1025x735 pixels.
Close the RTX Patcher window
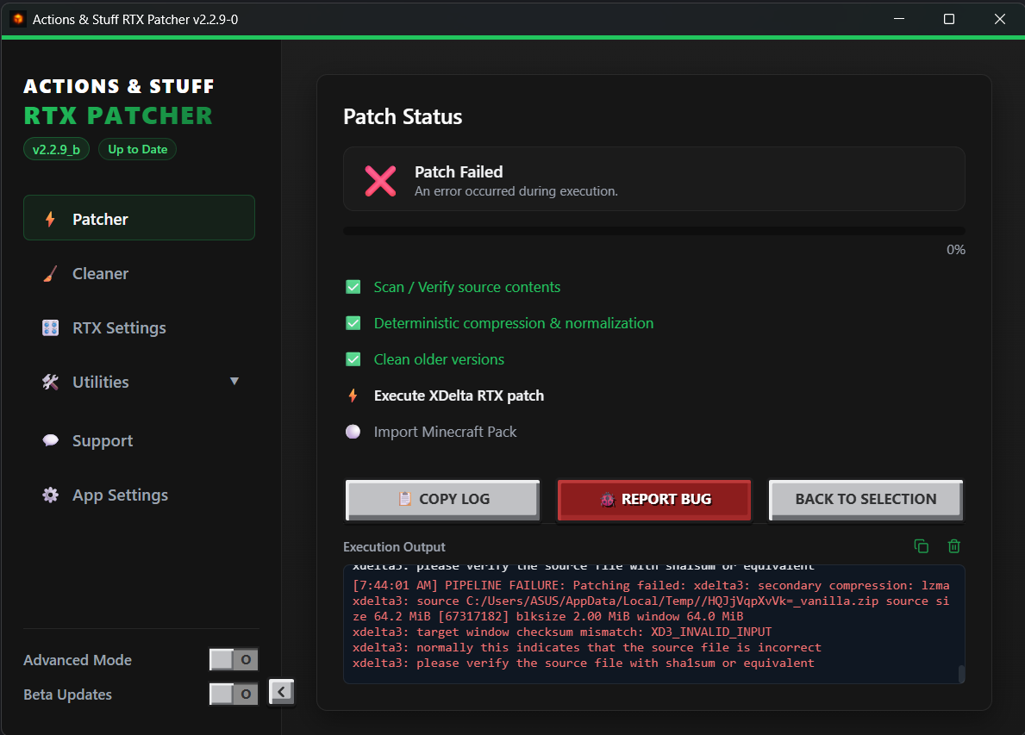tap(999, 19)
